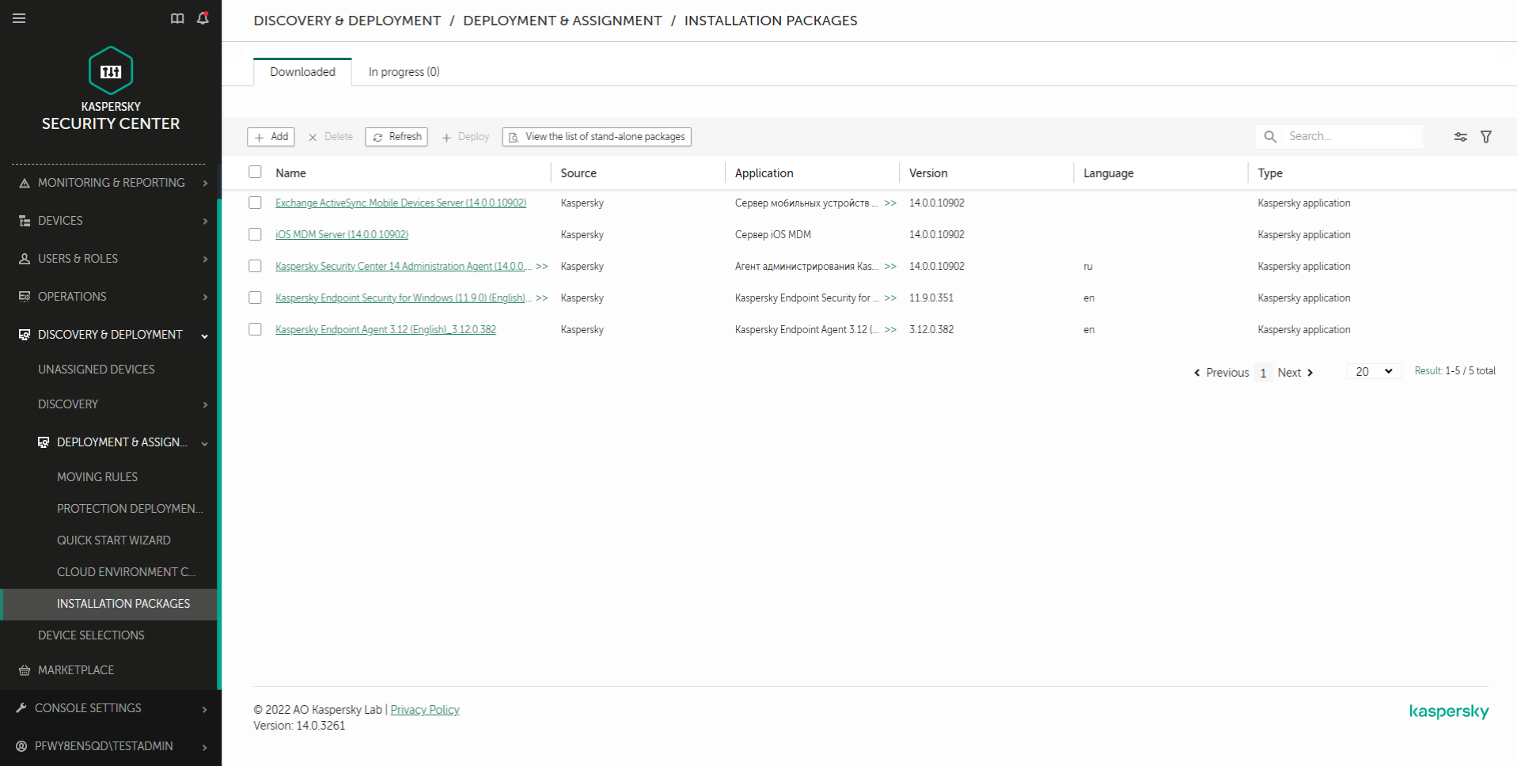1517x766 pixels.
Task: Open the column settings icon next to search
Action: 1459,136
